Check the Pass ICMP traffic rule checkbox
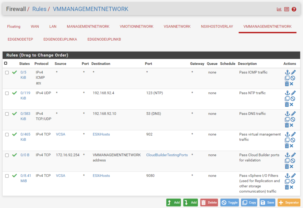This screenshot has width=303, height=208. [7, 73]
